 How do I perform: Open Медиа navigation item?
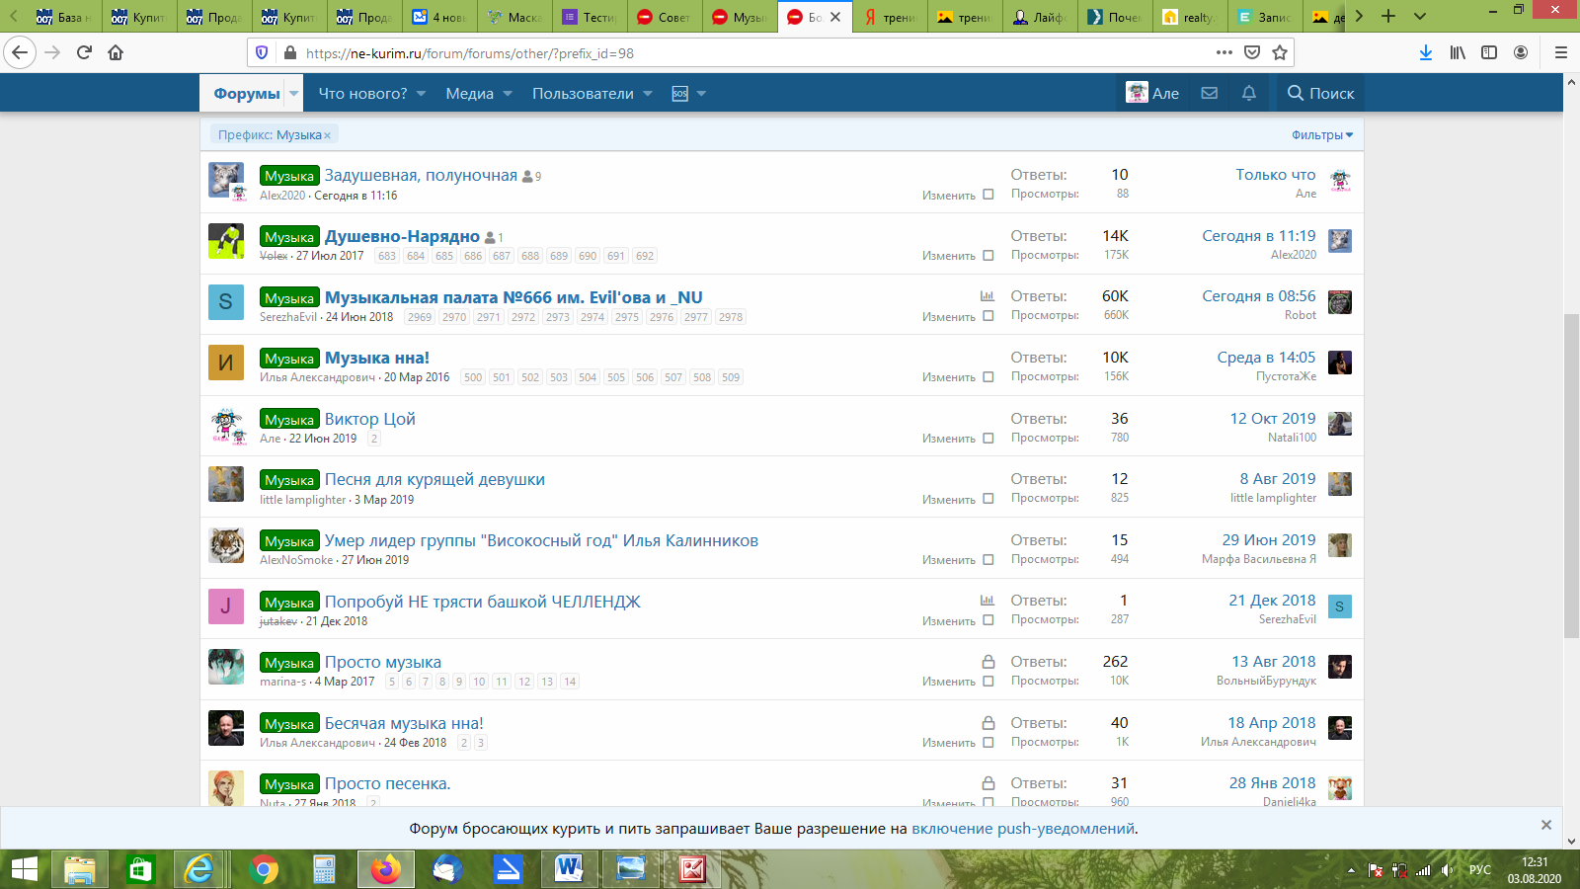(469, 94)
